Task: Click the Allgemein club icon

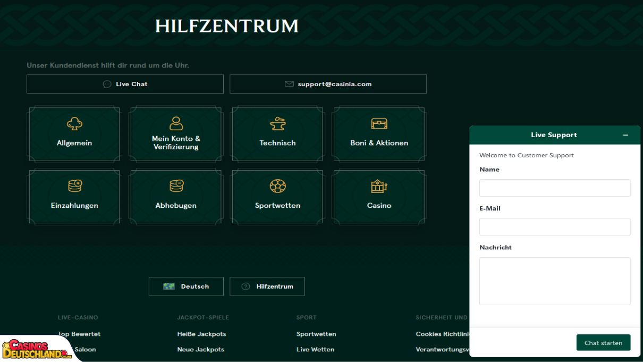Action: tap(74, 124)
